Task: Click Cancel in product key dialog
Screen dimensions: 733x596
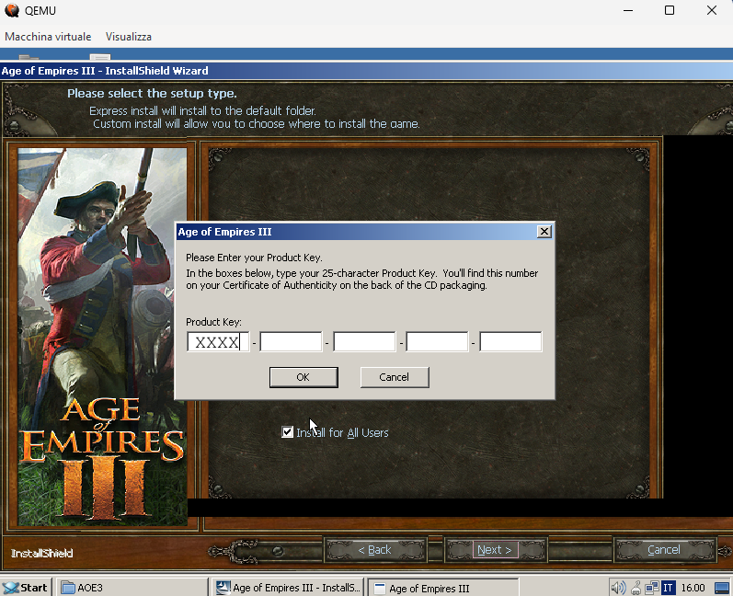Action: point(394,377)
